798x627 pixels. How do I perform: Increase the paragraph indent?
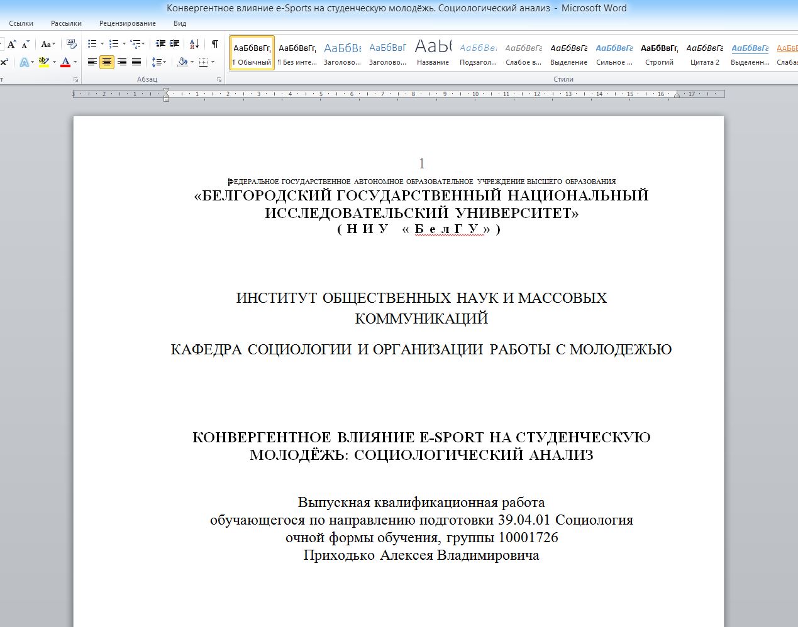(x=175, y=44)
